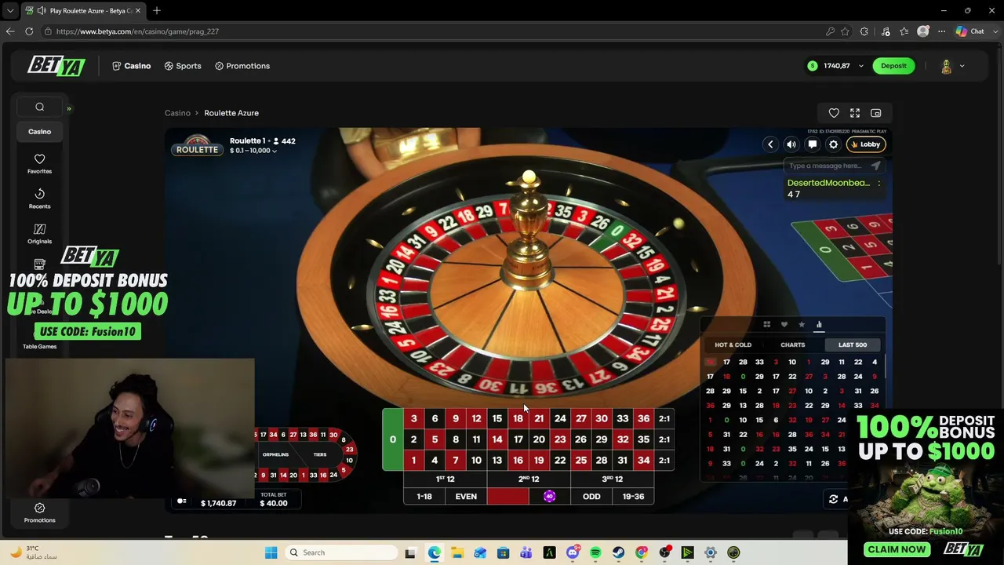
Task: Open the game in picture-in-picture mode
Action: pos(876,113)
